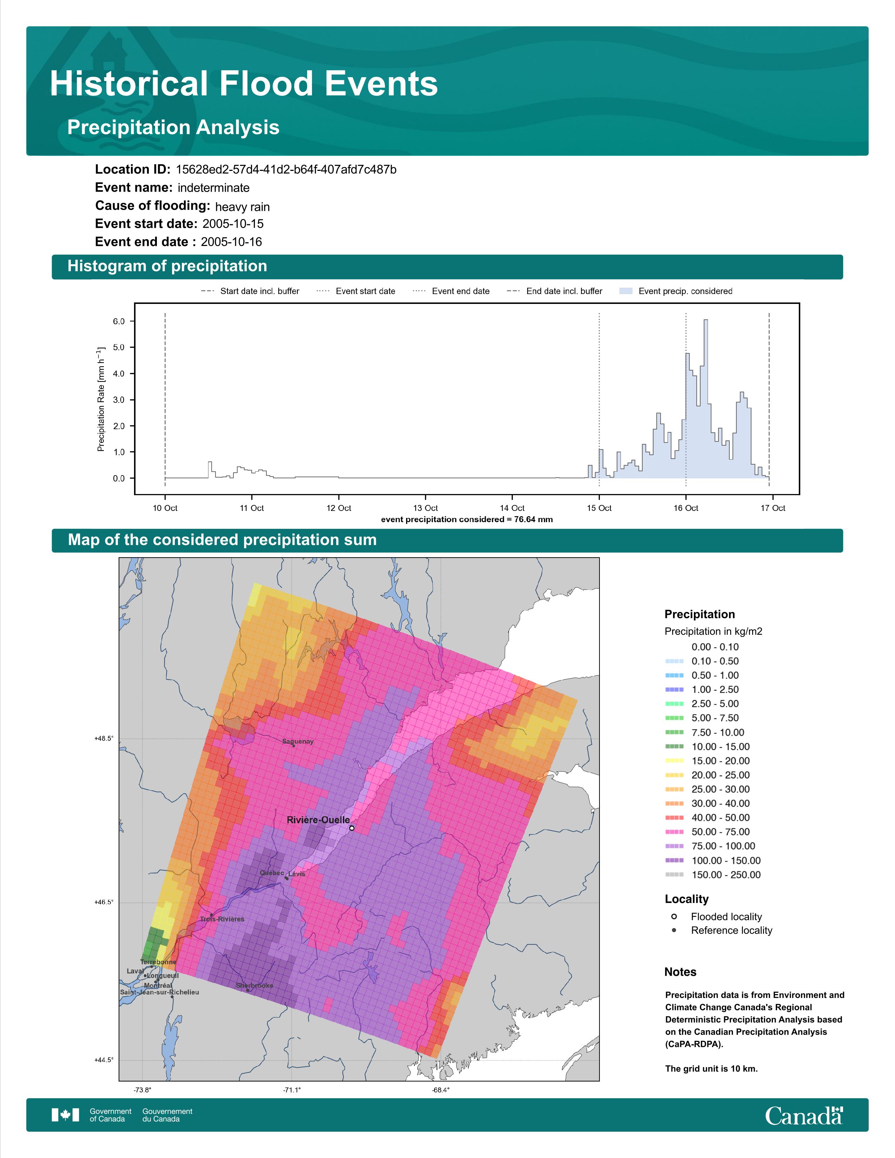Click the +48.5° latitude label
Image resolution: width=895 pixels, height=1158 pixels.
(x=104, y=739)
